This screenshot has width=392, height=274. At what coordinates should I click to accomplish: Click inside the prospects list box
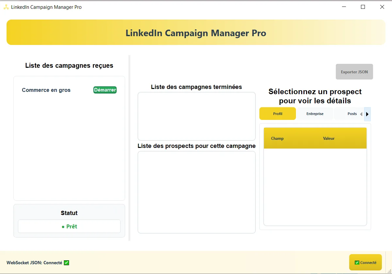(196, 192)
